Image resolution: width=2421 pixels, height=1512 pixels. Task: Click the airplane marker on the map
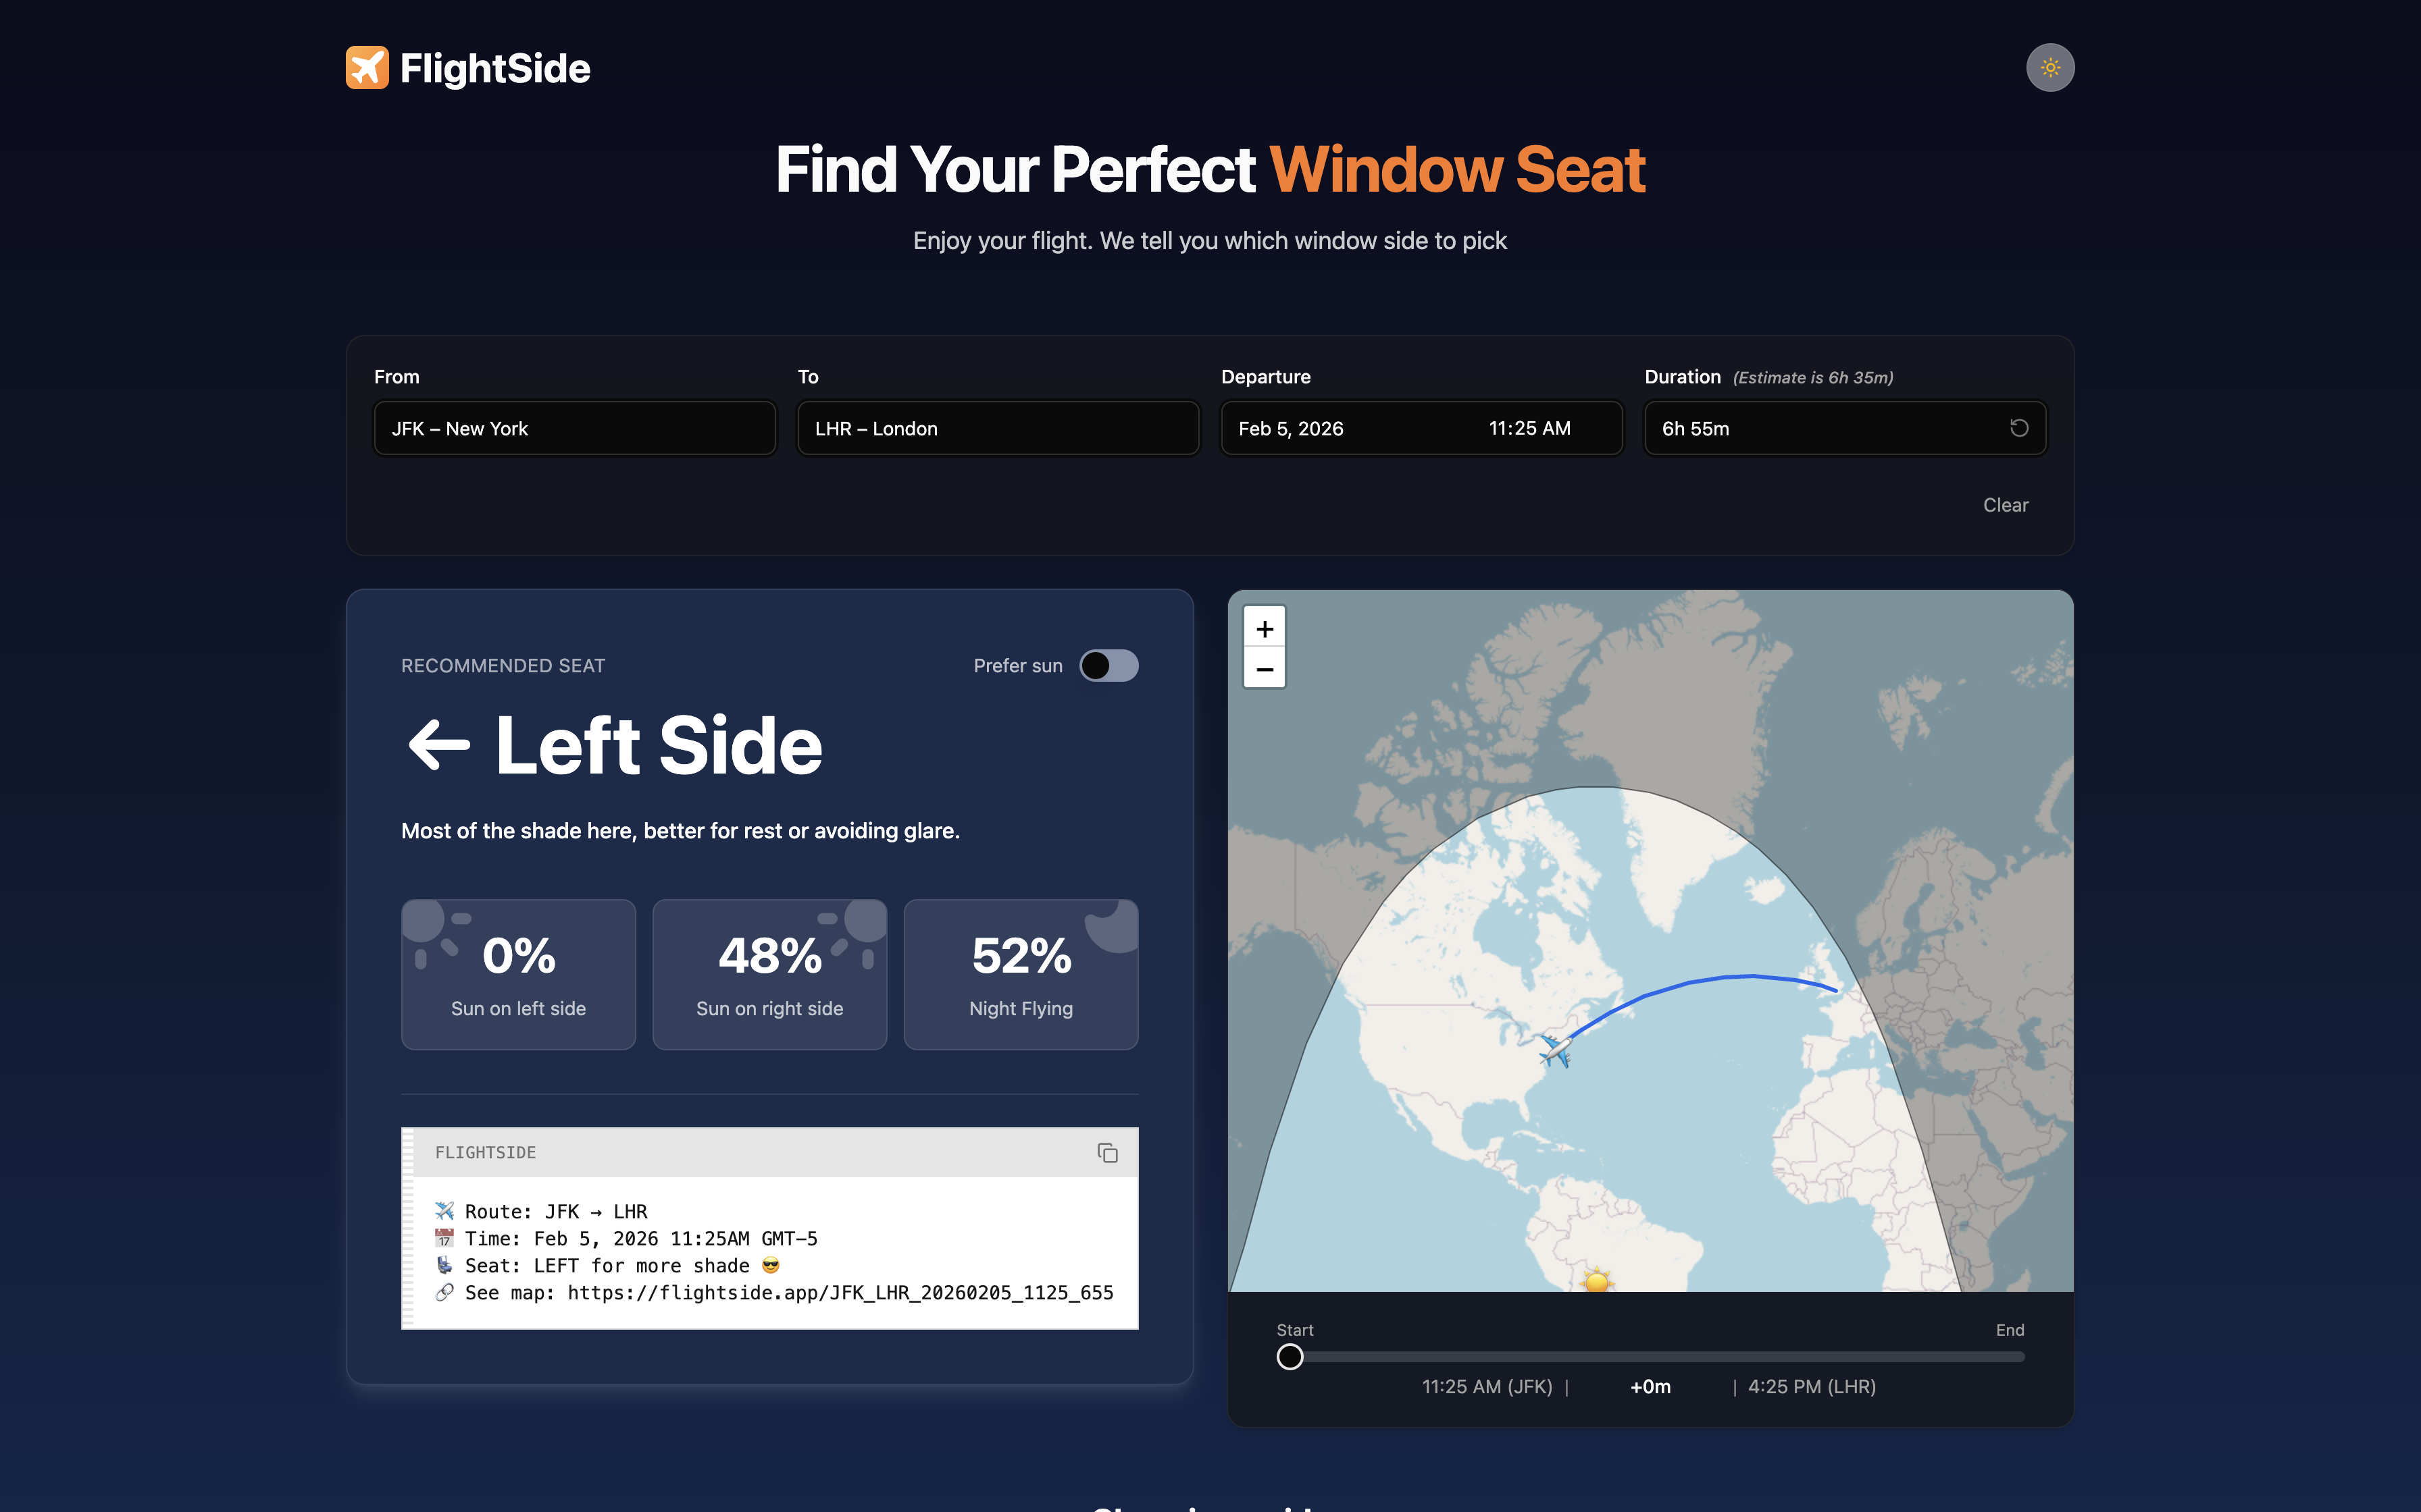[1556, 1050]
